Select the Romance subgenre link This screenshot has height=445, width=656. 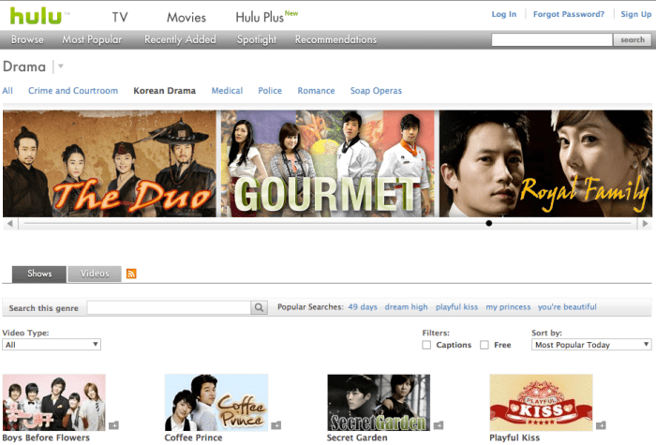[x=316, y=91]
